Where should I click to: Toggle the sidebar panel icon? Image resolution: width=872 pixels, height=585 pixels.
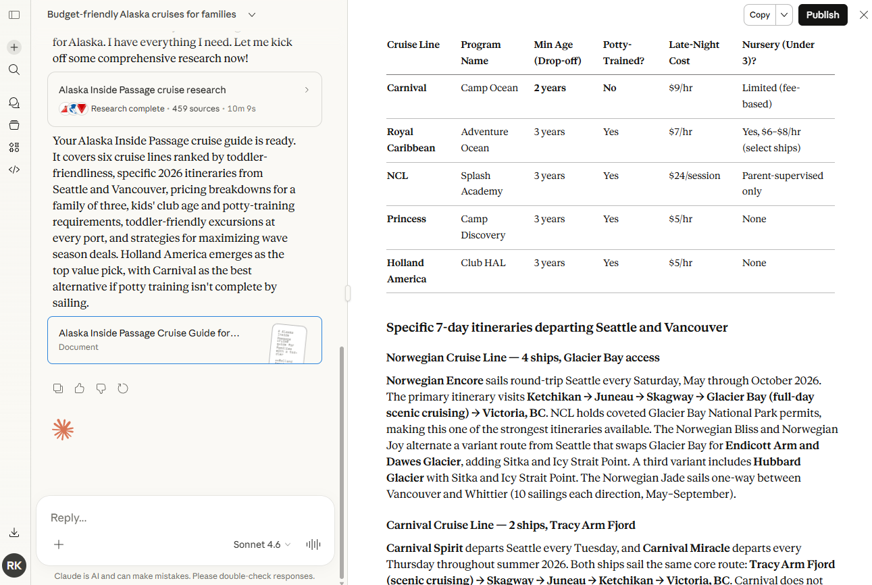click(14, 15)
